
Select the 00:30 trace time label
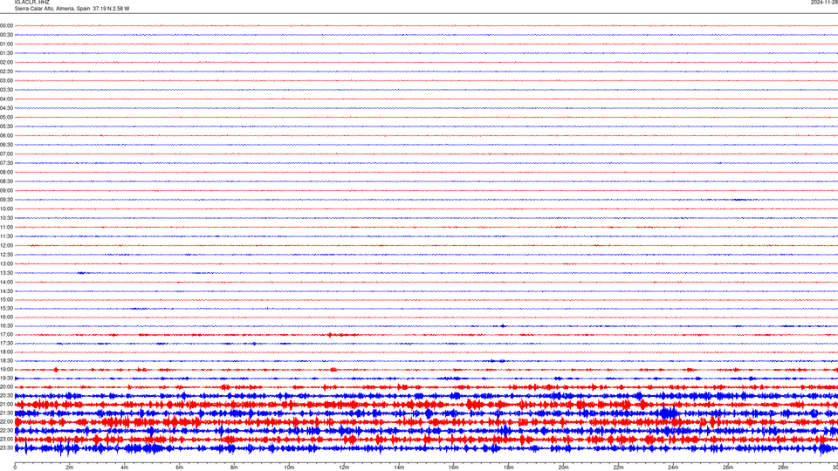(6, 35)
